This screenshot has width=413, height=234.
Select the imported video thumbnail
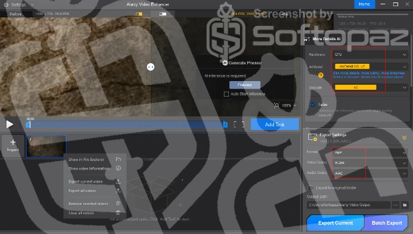coord(46,146)
